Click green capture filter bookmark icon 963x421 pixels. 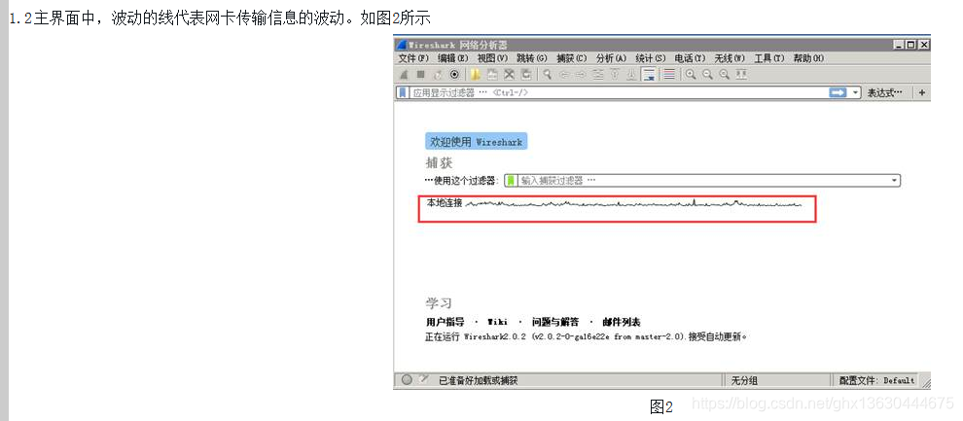point(511,181)
